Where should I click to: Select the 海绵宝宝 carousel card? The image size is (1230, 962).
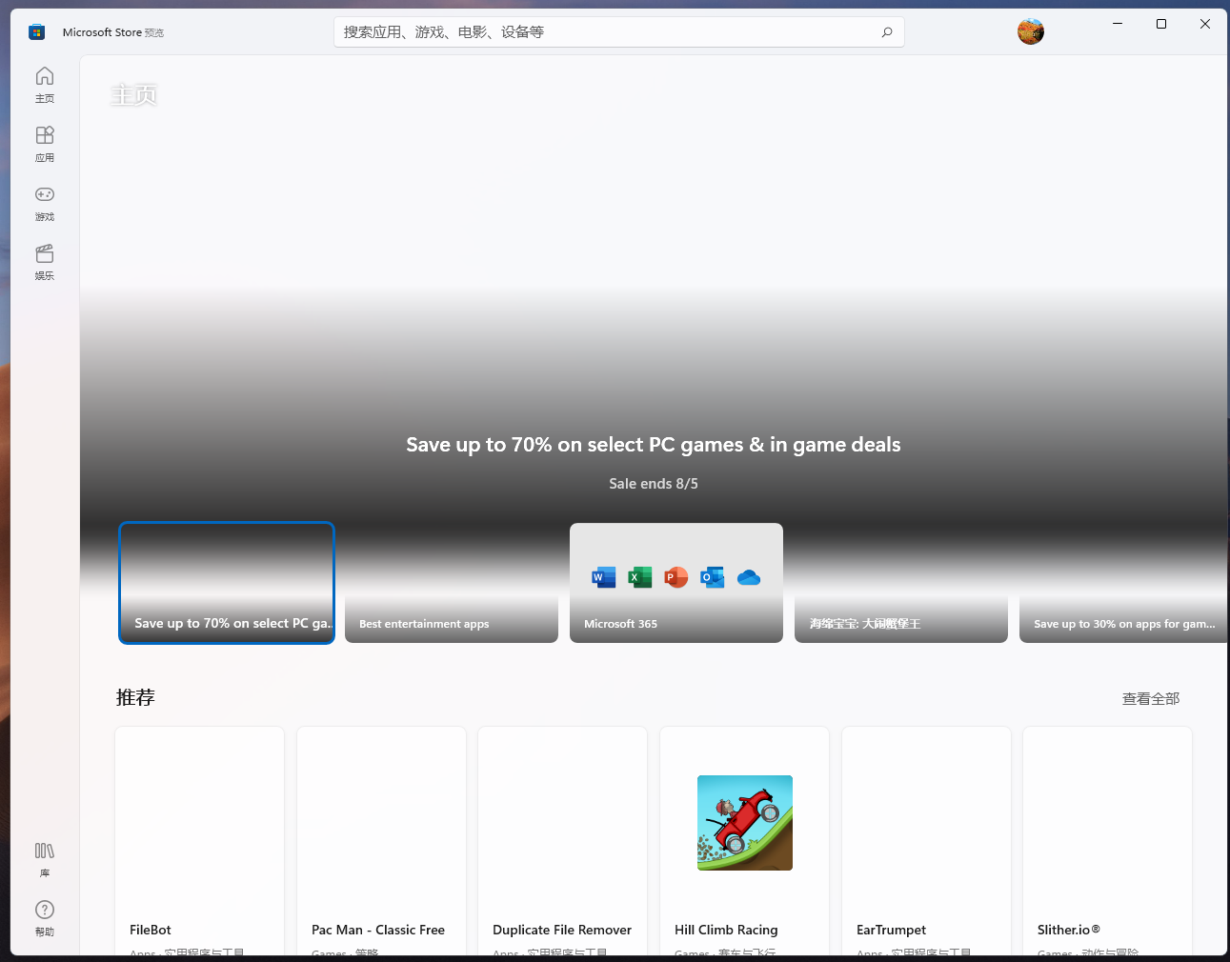pyautogui.click(x=901, y=583)
